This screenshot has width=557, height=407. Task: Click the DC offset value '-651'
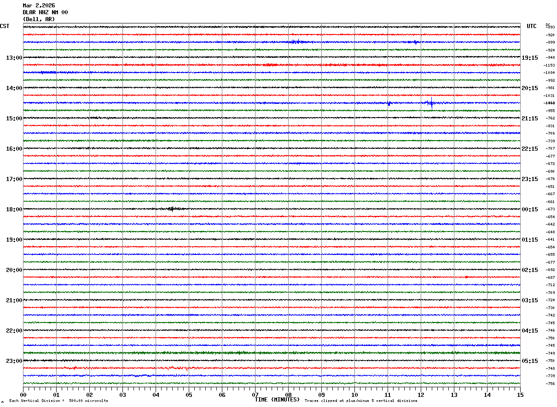(550, 187)
